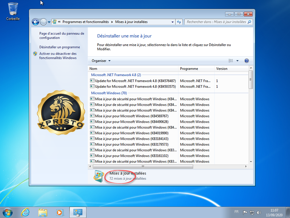The width and height of the screenshot is (290, 218).
Task: Select Mise à jour pour Microsoft Windows (KB3179573)
Action: (132, 145)
